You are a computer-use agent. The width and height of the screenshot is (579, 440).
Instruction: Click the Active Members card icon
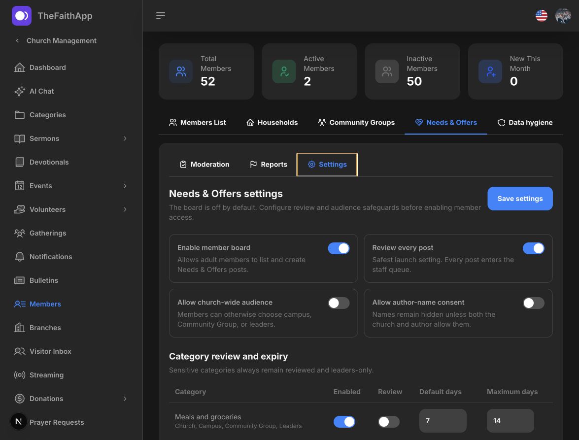284,71
